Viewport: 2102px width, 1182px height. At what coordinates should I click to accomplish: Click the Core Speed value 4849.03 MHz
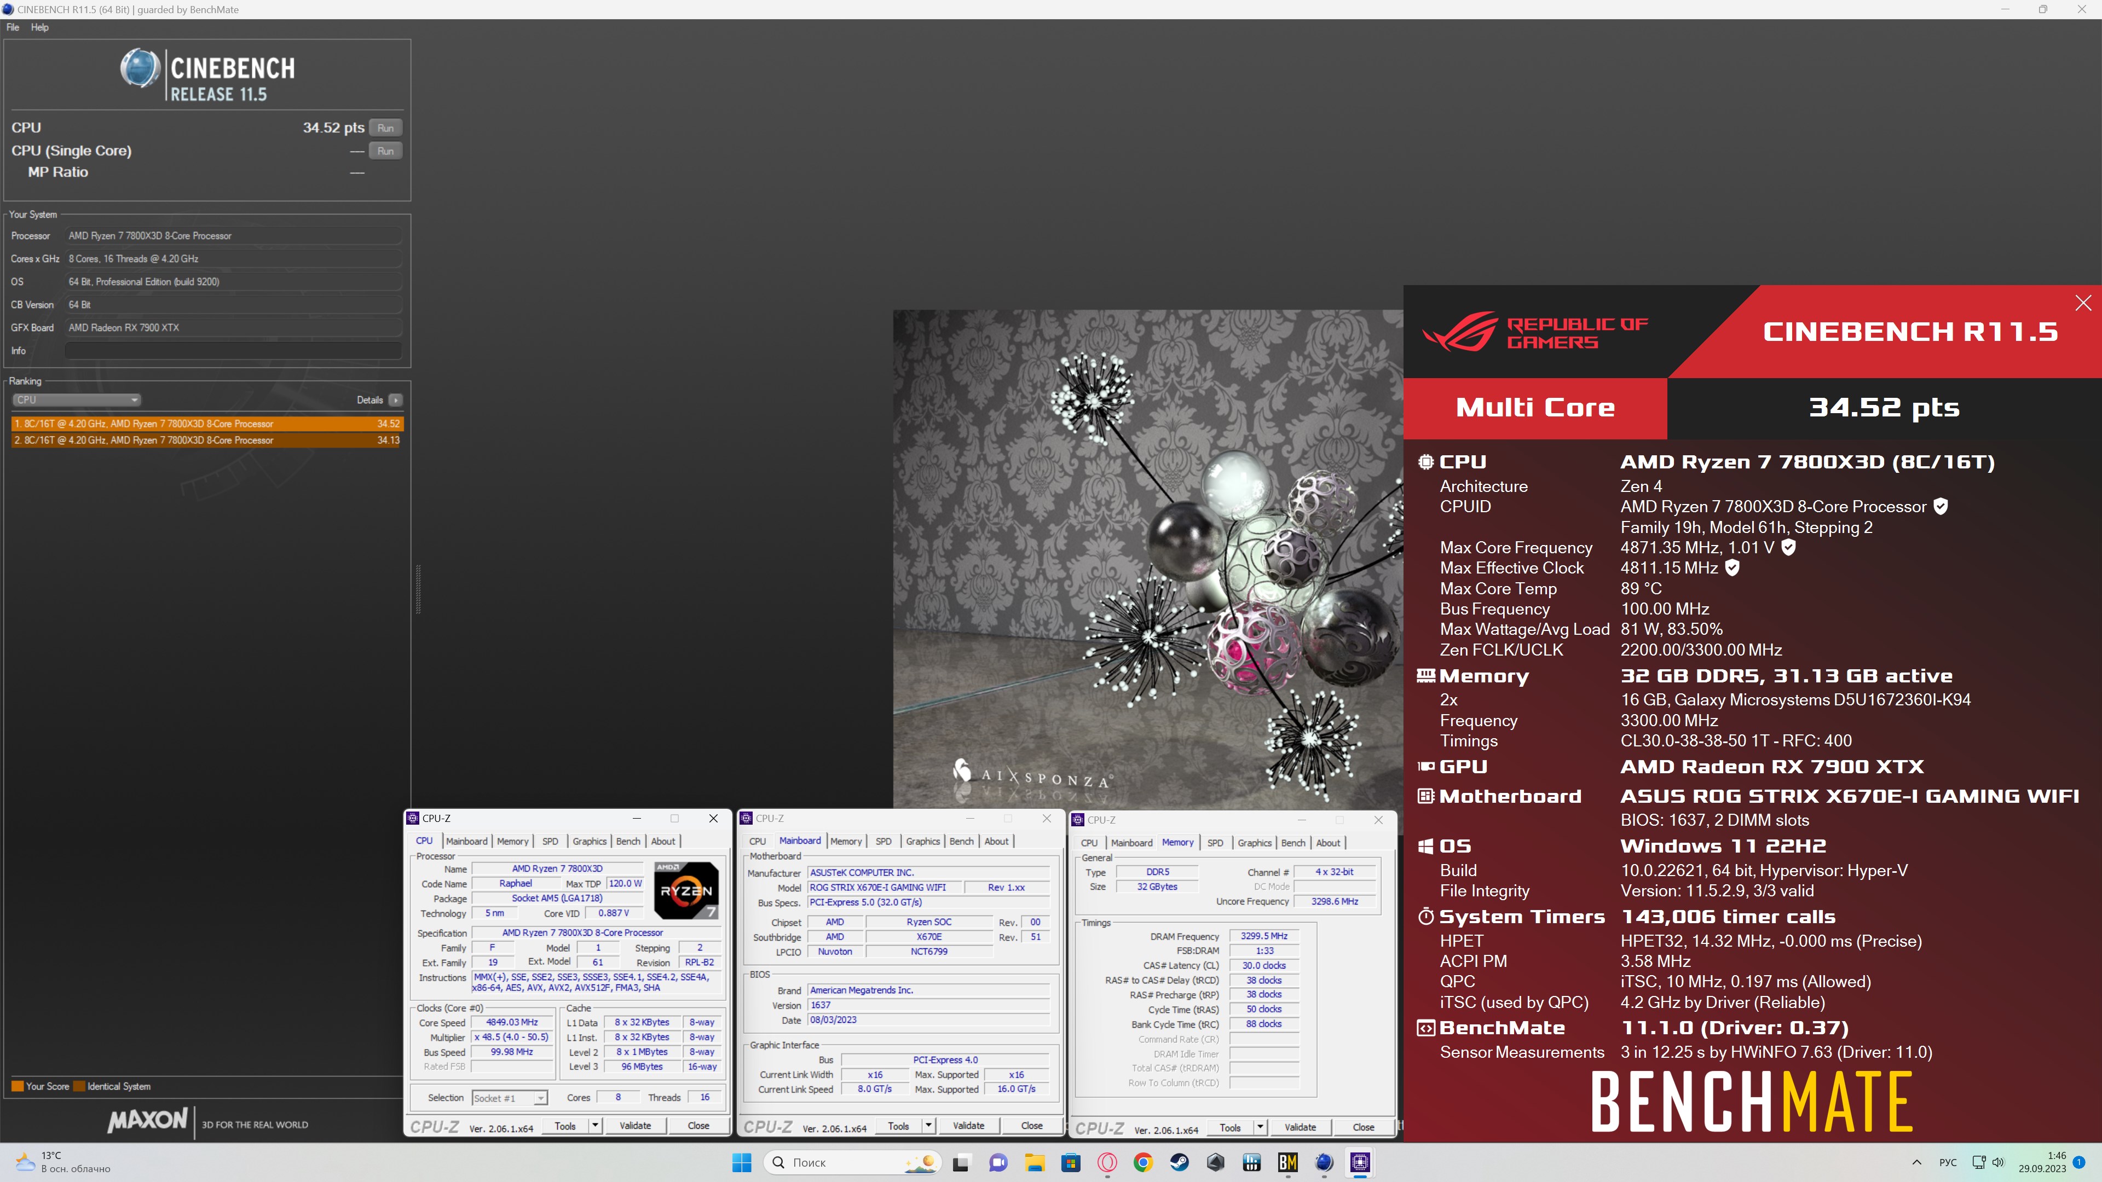[512, 1022]
